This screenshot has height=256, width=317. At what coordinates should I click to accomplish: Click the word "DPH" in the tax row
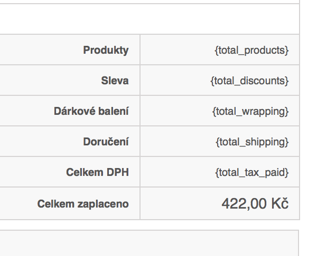point(117,173)
